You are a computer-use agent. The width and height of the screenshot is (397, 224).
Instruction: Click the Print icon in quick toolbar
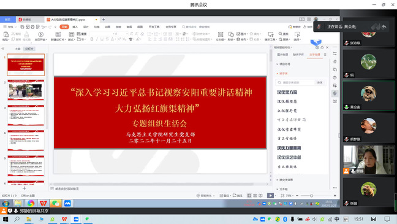(x=32, y=26)
